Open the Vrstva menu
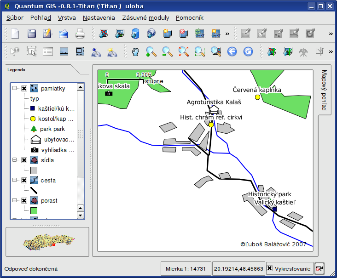The image size is (337, 278). click(67, 18)
